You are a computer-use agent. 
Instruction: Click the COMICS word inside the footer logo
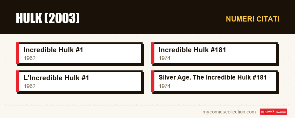coord(270,111)
